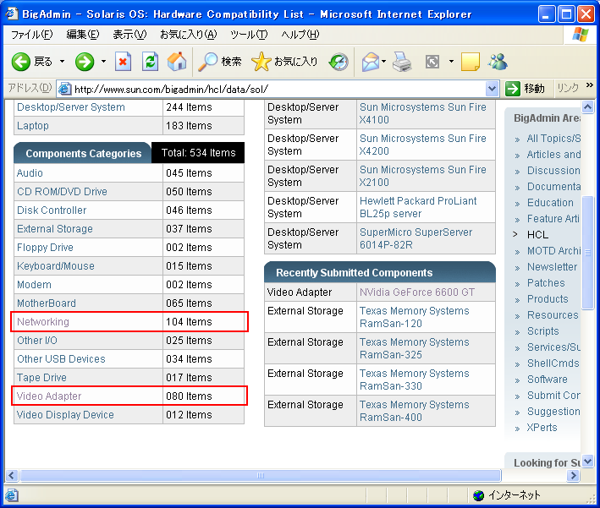Open the ツール(T) menu

click(249, 35)
